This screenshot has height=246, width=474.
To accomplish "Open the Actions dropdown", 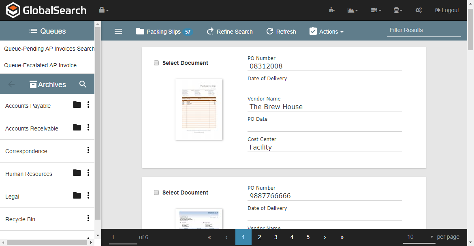I will pyautogui.click(x=327, y=31).
